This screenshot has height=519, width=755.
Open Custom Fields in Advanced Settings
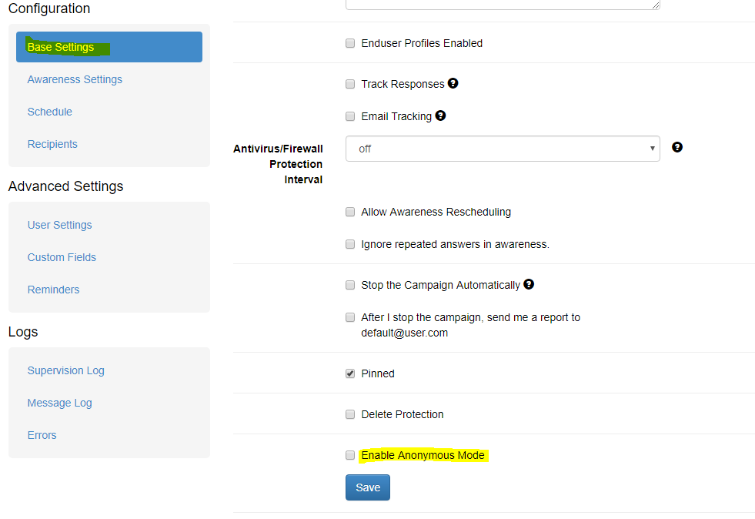coord(62,257)
